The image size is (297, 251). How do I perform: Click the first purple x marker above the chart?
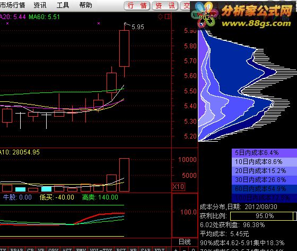pos(7,23)
